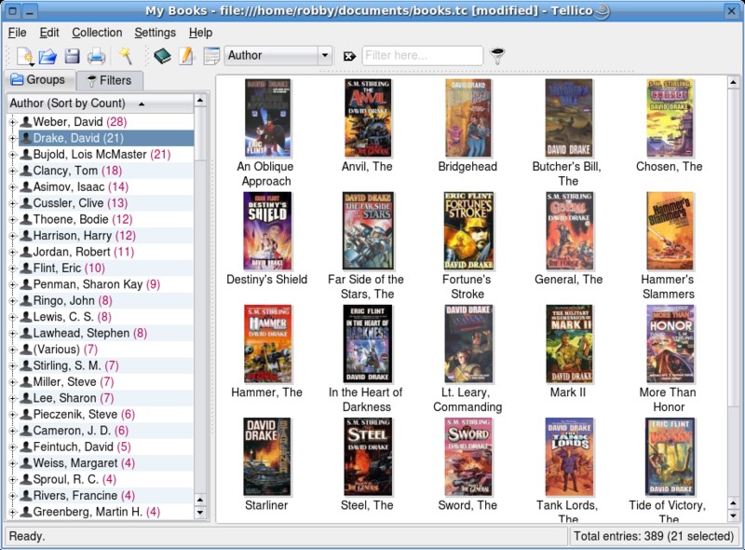Click the green book New Entry icon
This screenshot has width=745, height=550.
(x=162, y=56)
